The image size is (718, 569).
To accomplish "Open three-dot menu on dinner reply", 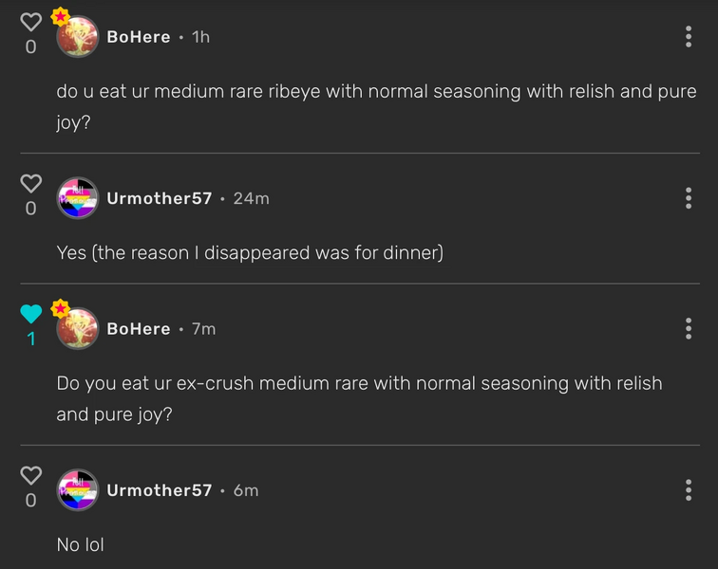I will click(x=689, y=198).
